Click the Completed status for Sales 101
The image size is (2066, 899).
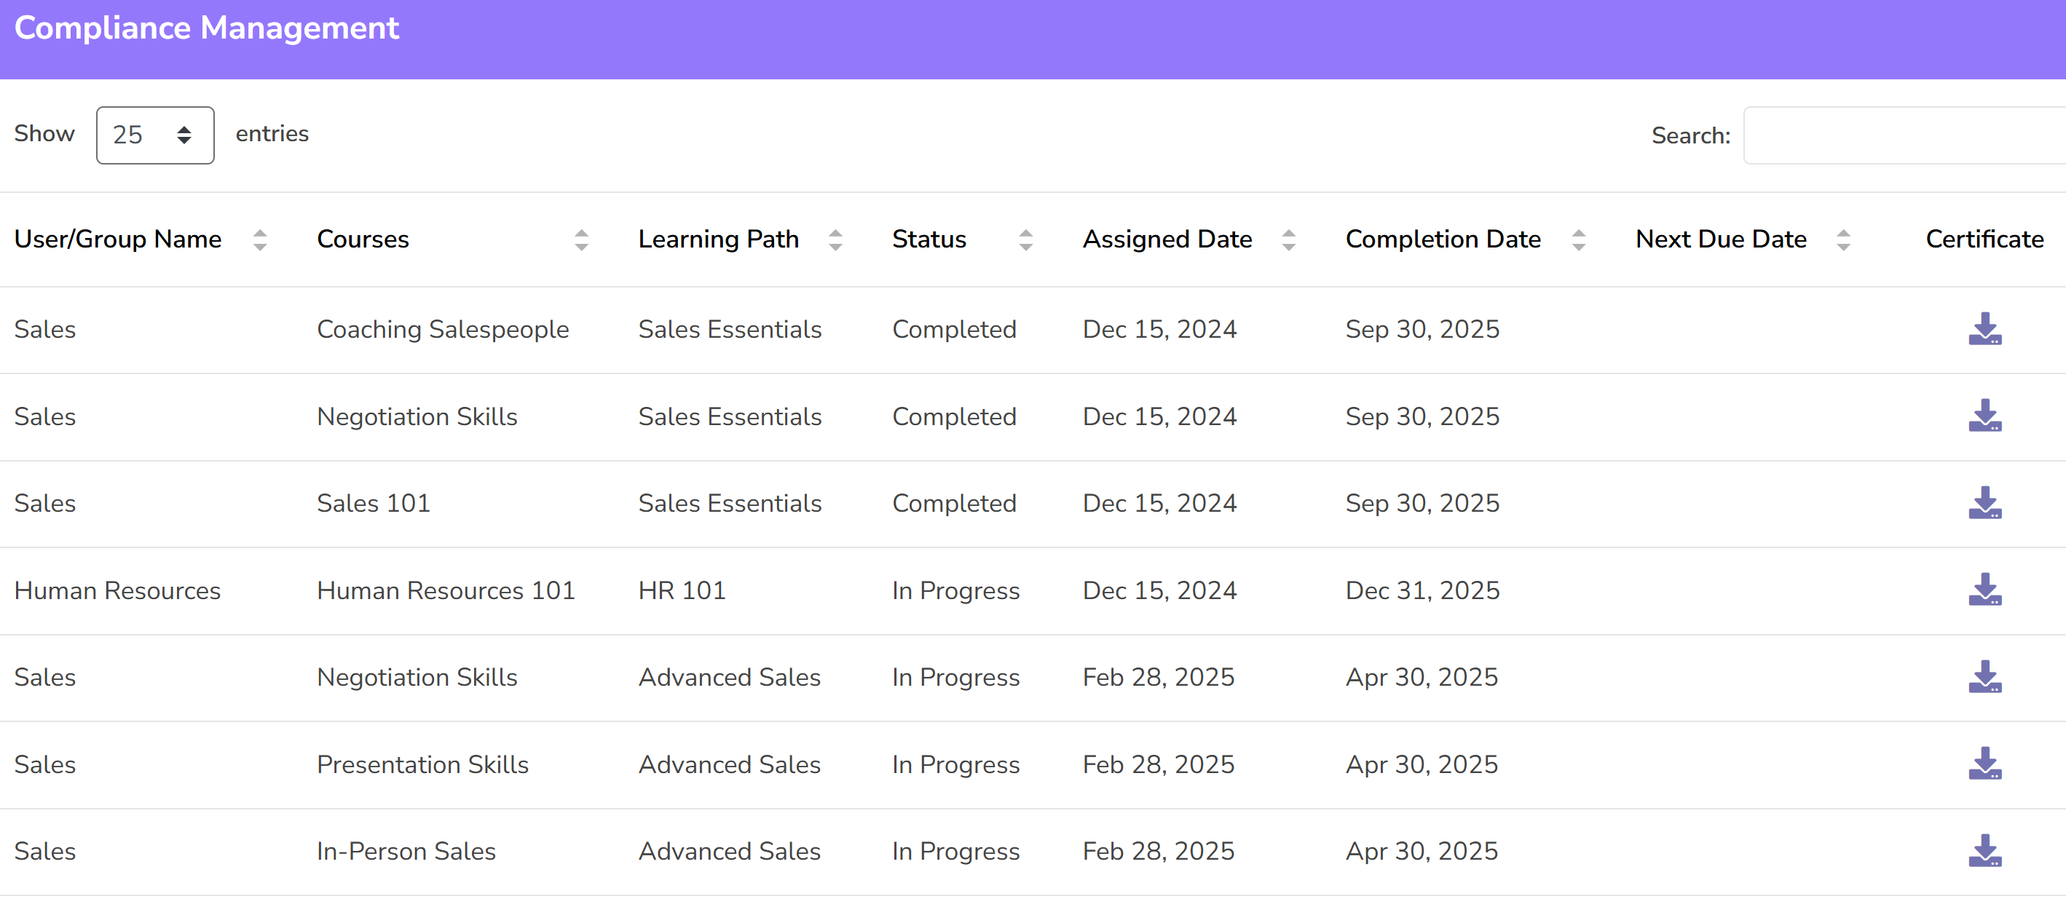[955, 504]
